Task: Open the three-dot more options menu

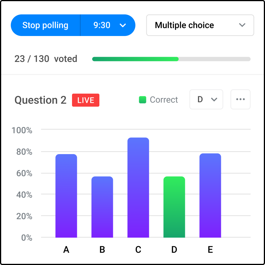Action: tap(240, 99)
